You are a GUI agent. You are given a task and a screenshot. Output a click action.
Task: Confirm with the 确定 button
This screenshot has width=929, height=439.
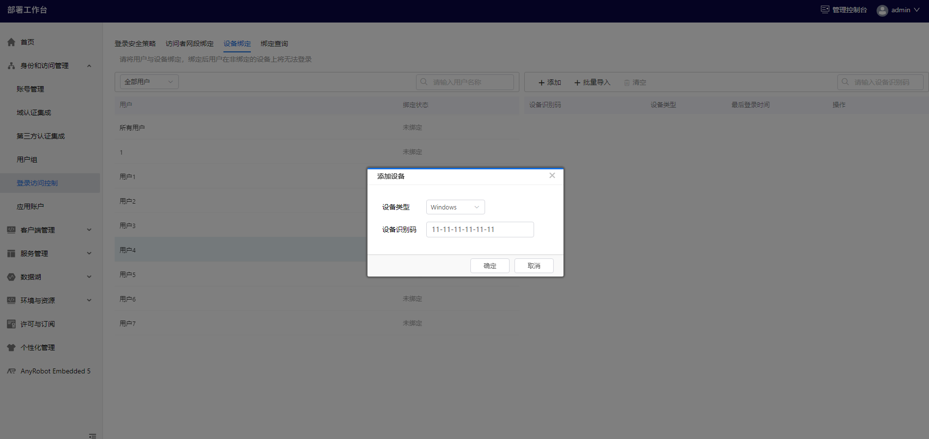pos(490,266)
